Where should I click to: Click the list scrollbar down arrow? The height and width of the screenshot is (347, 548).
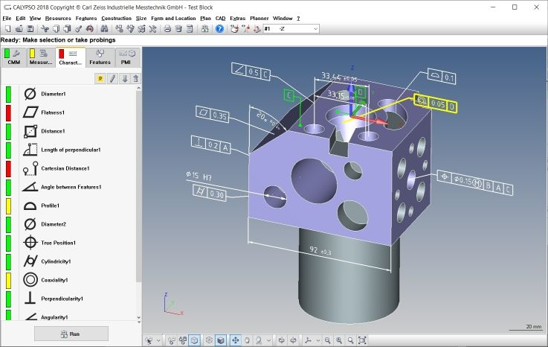139,317
